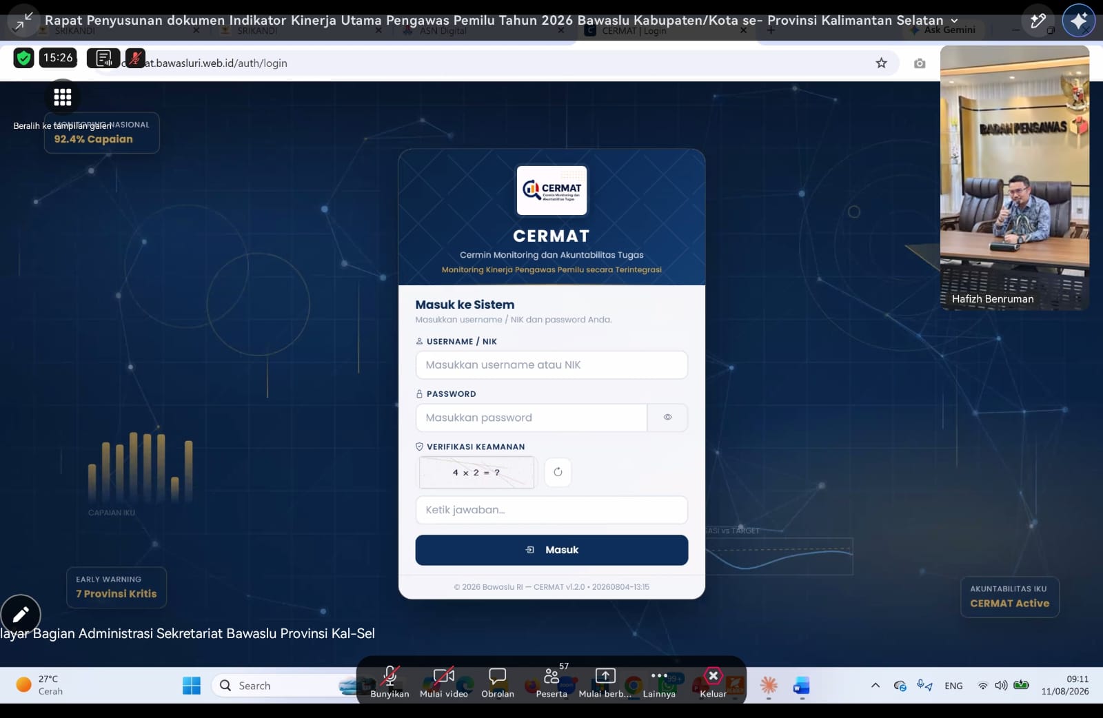Click the Ketik jawaban answer field
Image resolution: width=1103 pixels, height=718 pixels.
click(x=551, y=510)
